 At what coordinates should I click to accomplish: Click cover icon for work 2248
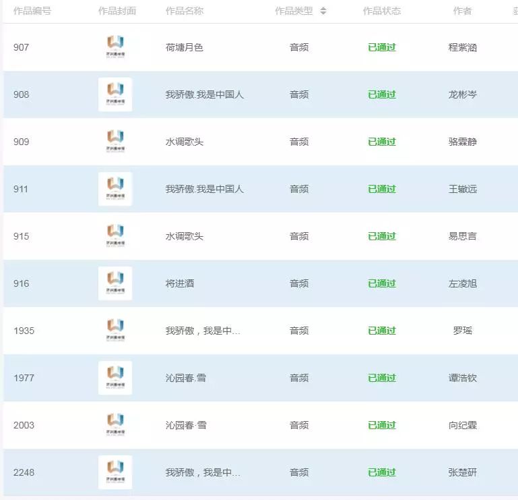point(115,472)
